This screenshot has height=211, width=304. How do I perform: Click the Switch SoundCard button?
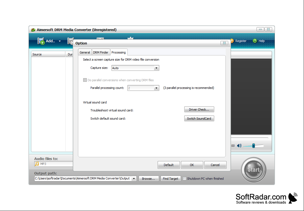click(199, 118)
